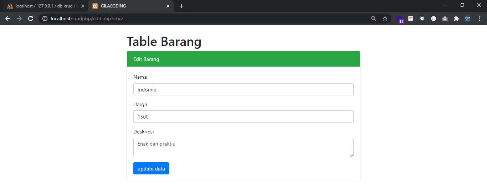Open the Chrome profile avatar

(468, 19)
